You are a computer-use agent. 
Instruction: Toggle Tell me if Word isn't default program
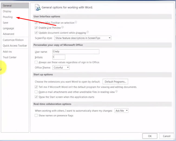coord(36,87)
